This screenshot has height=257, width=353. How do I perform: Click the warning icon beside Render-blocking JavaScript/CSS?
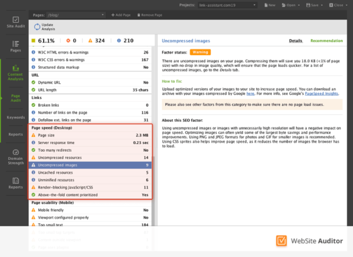pos(33,188)
